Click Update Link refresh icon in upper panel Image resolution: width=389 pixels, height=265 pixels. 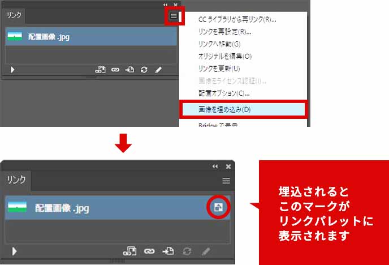144,70
